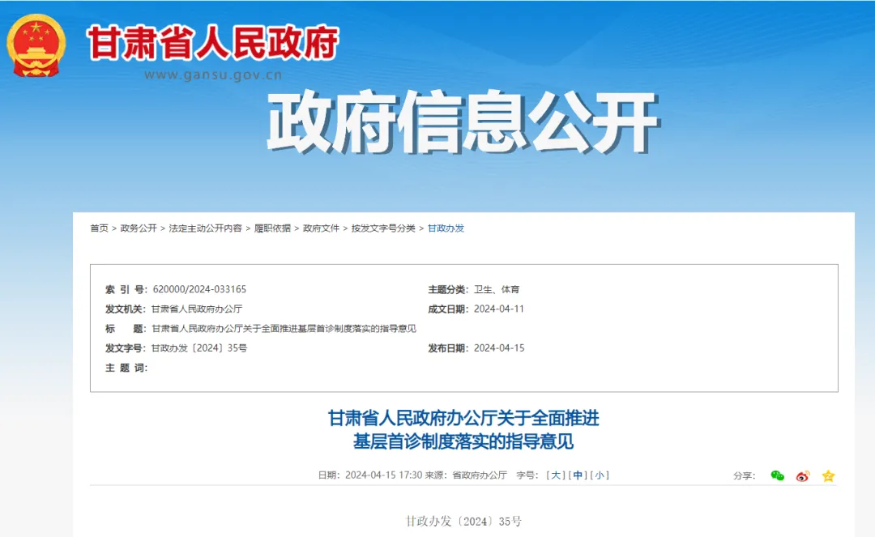Click topic category 卫生、体育
Screen dimensions: 875x537
coord(497,289)
